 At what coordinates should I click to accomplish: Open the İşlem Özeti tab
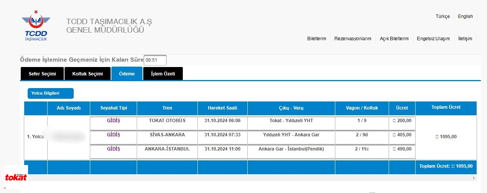click(x=163, y=74)
